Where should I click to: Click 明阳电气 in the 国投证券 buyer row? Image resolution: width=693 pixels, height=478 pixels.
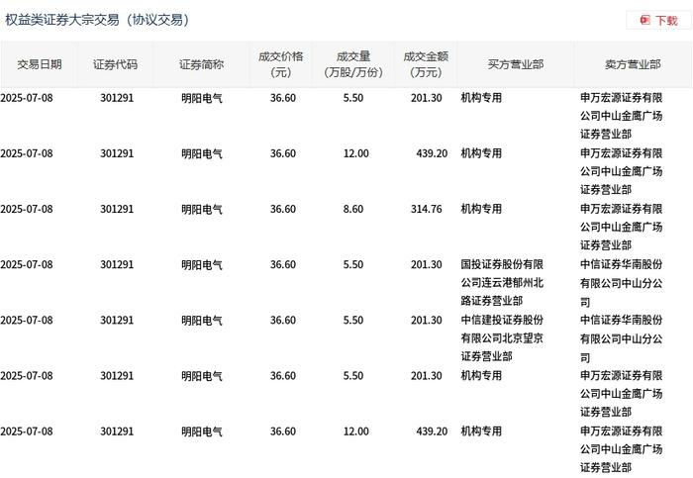(202, 264)
